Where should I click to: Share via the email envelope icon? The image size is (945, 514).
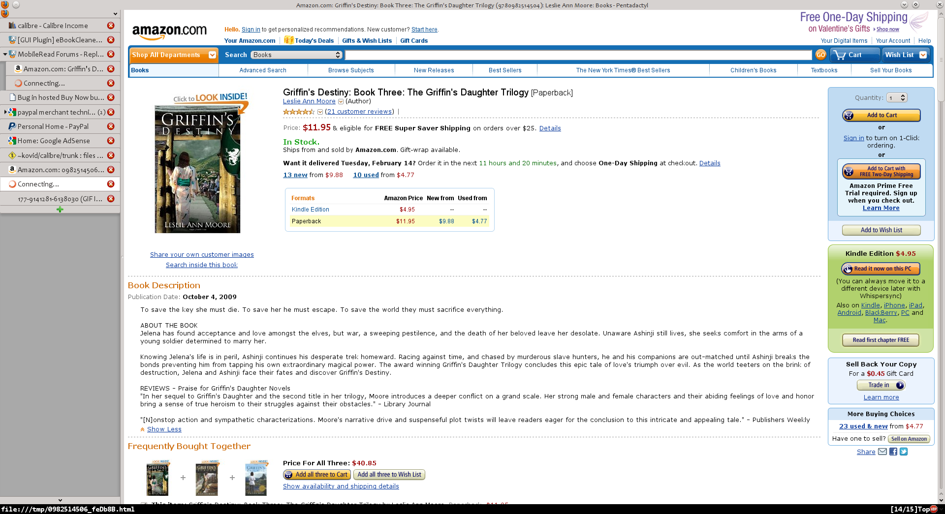pyautogui.click(x=882, y=452)
